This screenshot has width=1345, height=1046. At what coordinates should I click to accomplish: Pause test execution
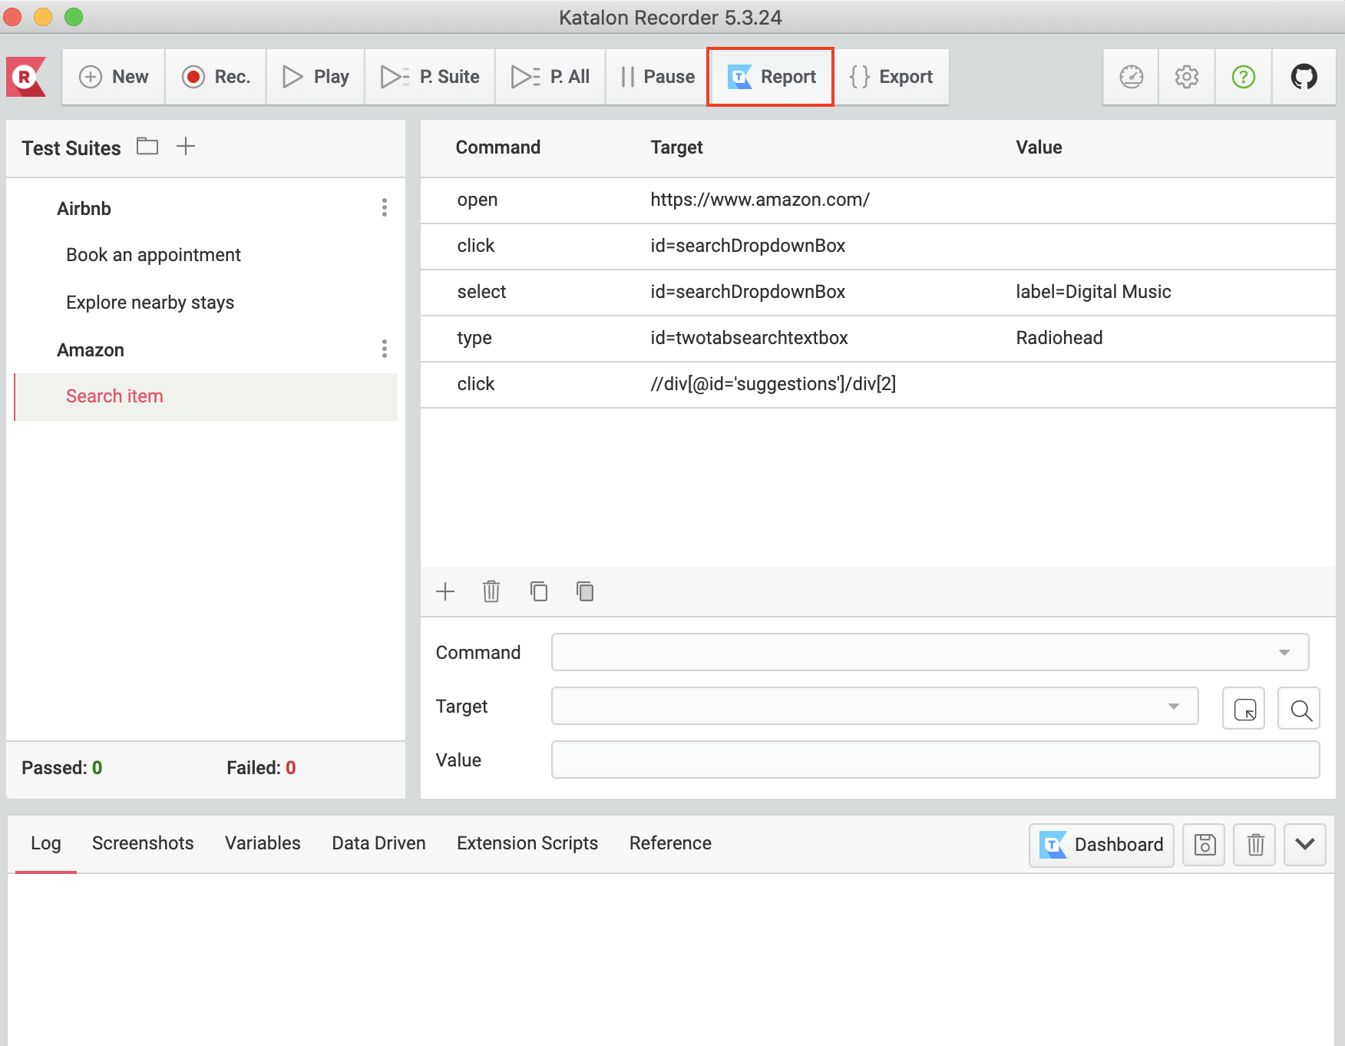click(x=657, y=77)
